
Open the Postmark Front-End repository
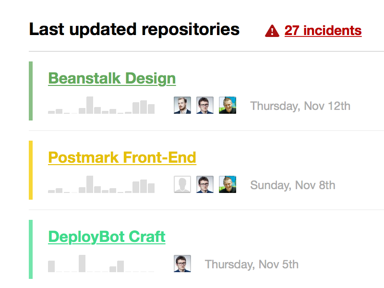click(122, 157)
